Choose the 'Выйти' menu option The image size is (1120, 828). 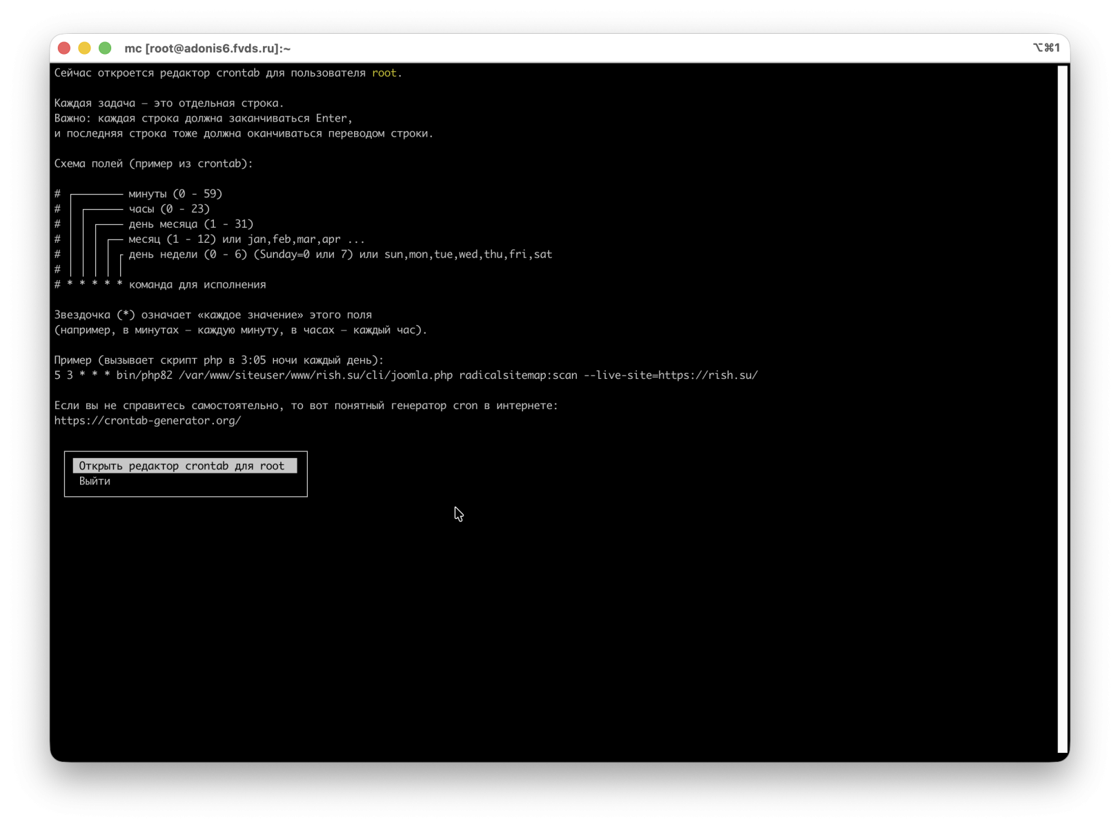click(x=95, y=482)
